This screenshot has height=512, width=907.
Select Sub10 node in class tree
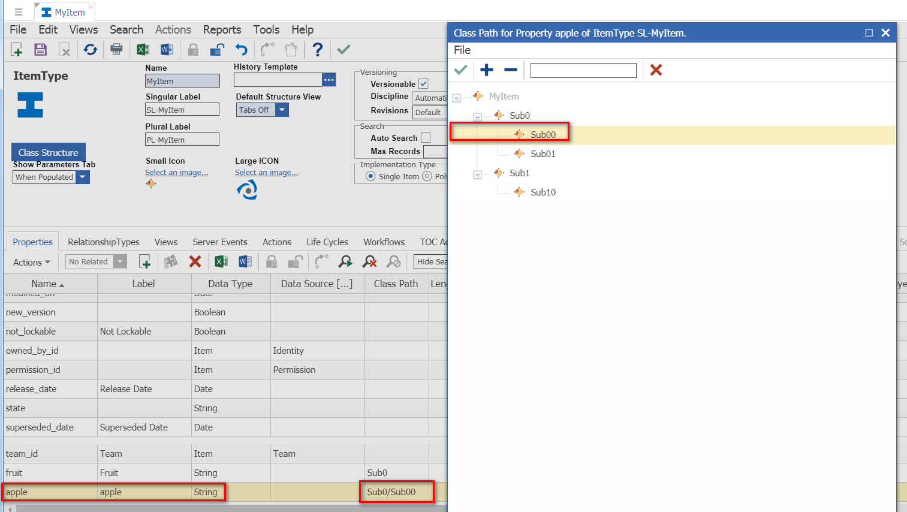pyautogui.click(x=543, y=192)
